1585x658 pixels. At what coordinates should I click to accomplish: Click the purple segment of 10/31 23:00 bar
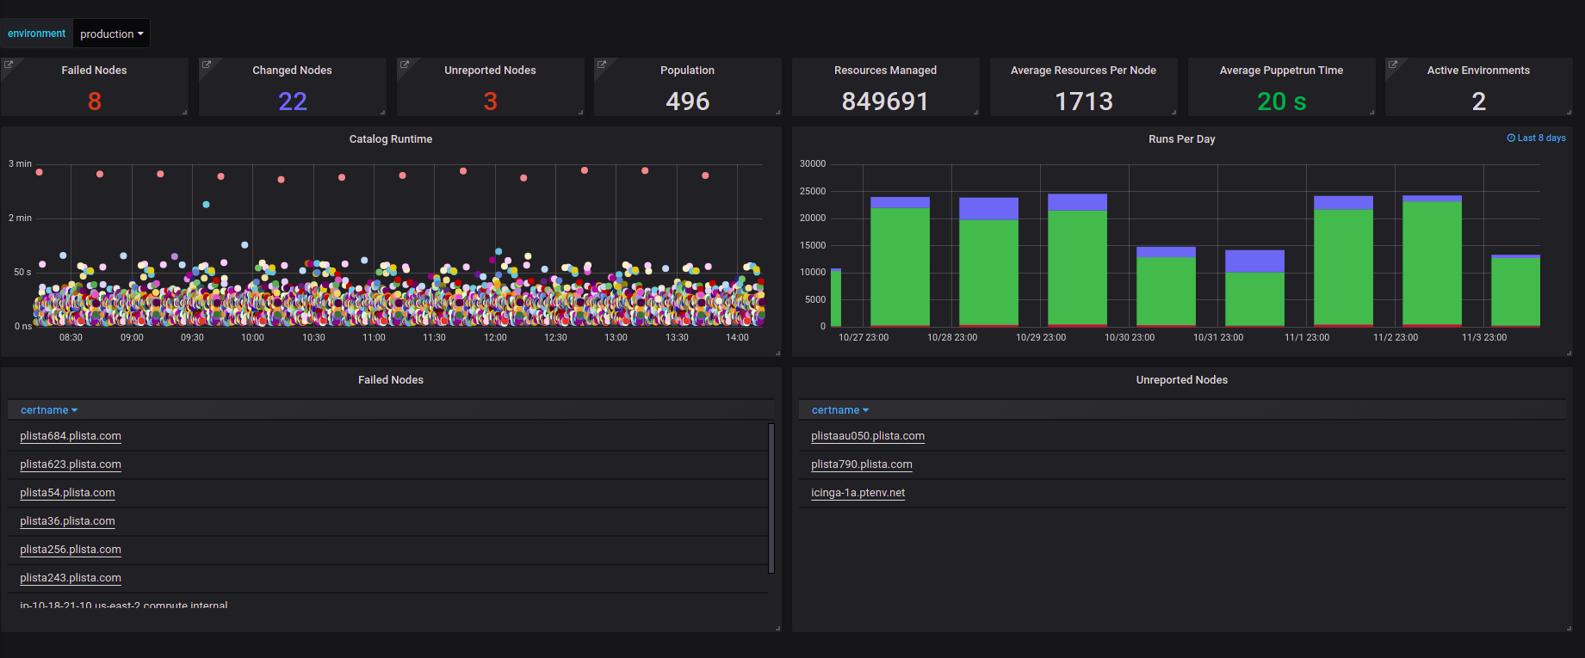(1254, 261)
